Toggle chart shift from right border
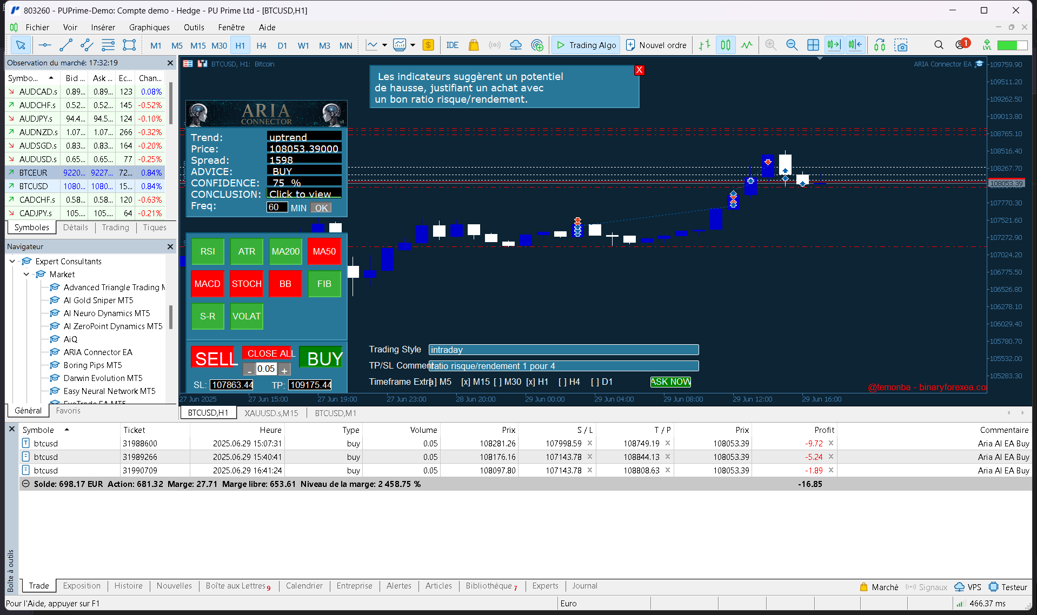 tap(855, 45)
